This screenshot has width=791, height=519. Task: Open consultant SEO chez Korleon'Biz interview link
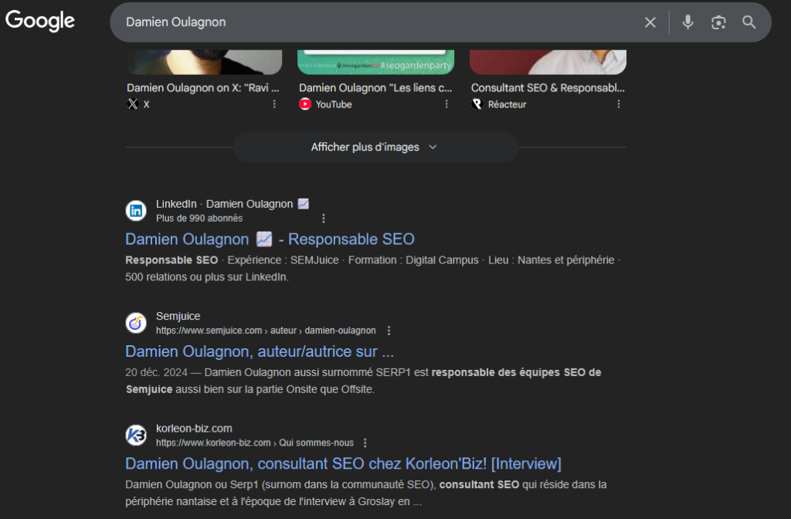tap(343, 463)
